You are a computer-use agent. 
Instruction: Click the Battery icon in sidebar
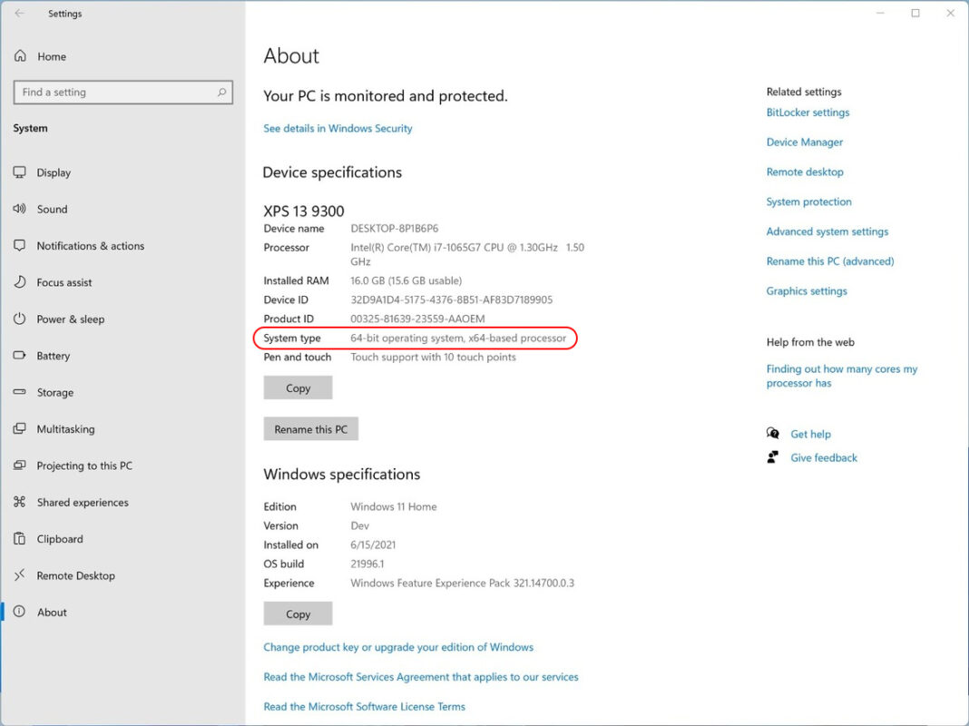click(20, 355)
